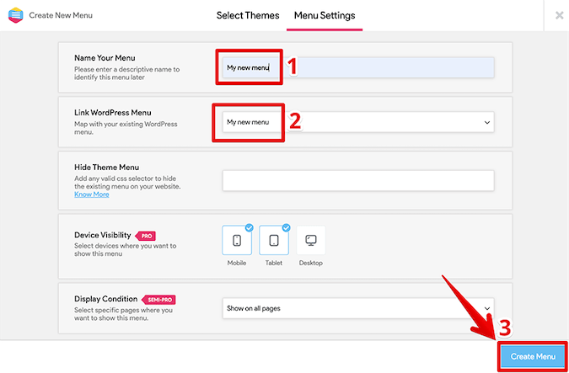Click the Name Your Menu input field
Image resolution: width=569 pixels, height=373 pixels.
(x=358, y=67)
